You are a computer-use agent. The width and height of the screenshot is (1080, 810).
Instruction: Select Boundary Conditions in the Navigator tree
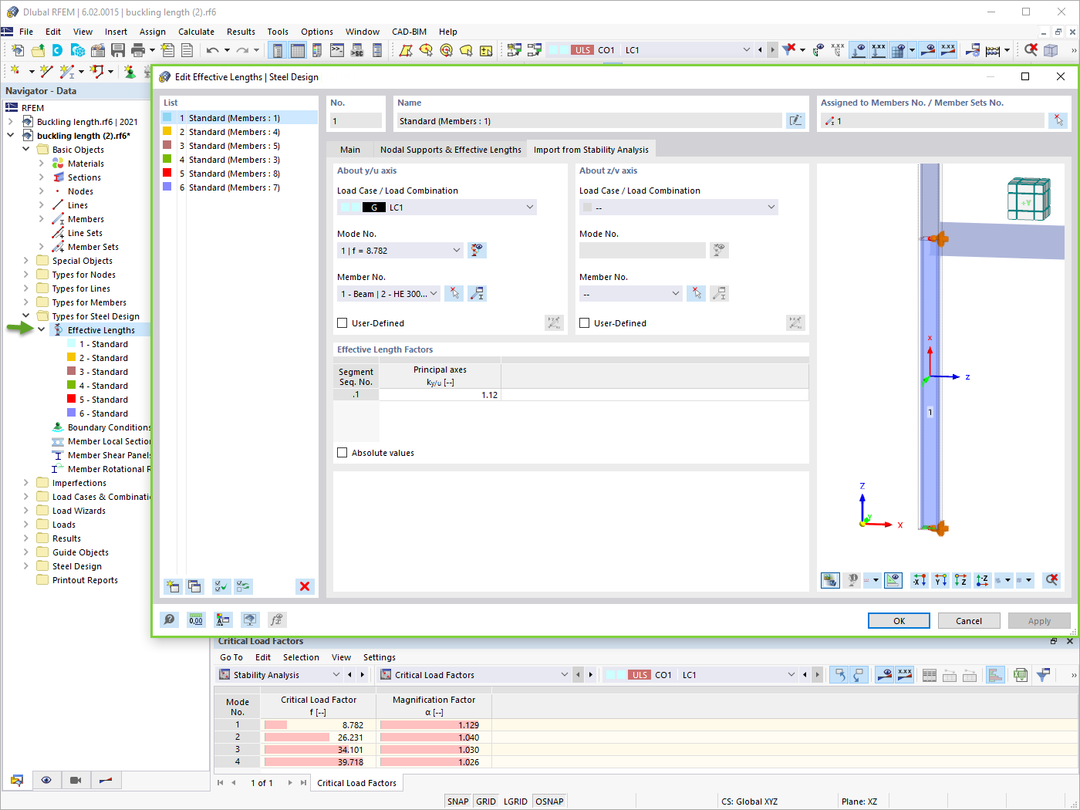pyautogui.click(x=109, y=427)
